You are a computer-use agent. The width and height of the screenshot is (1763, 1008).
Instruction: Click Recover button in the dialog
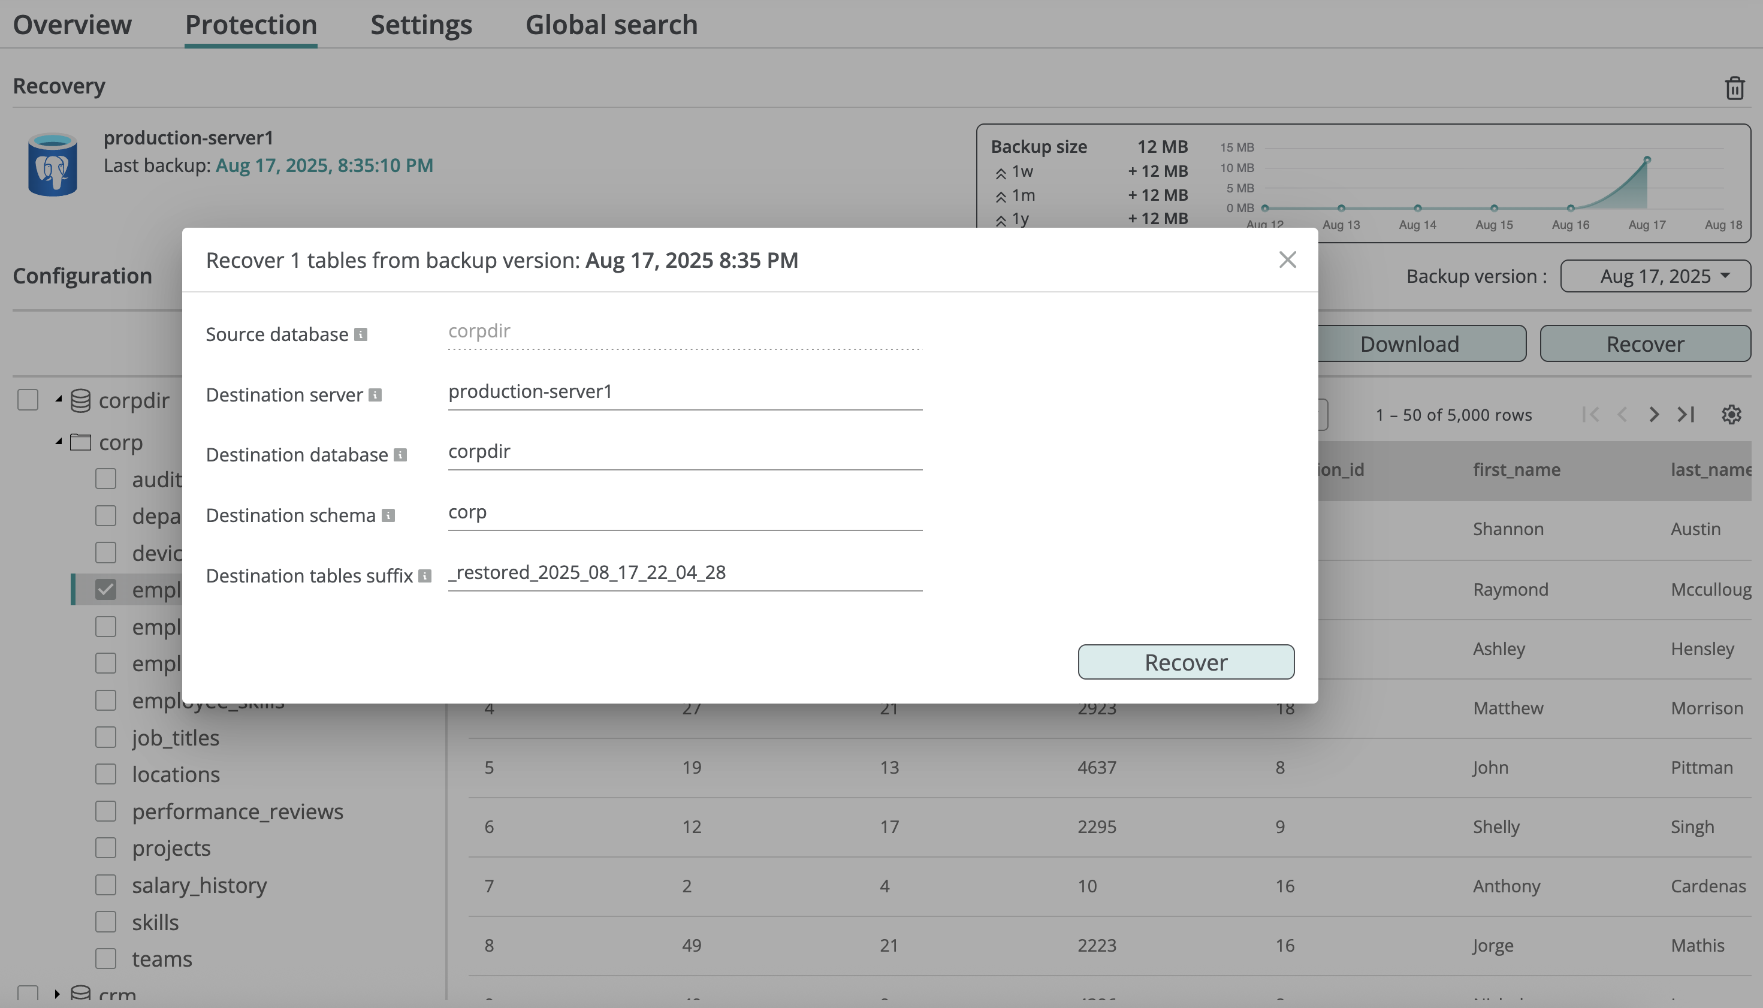(x=1185, y=662)
